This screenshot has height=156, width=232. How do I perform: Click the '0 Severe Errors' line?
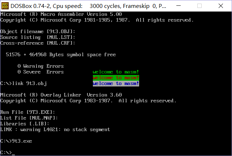click(41, 72)
